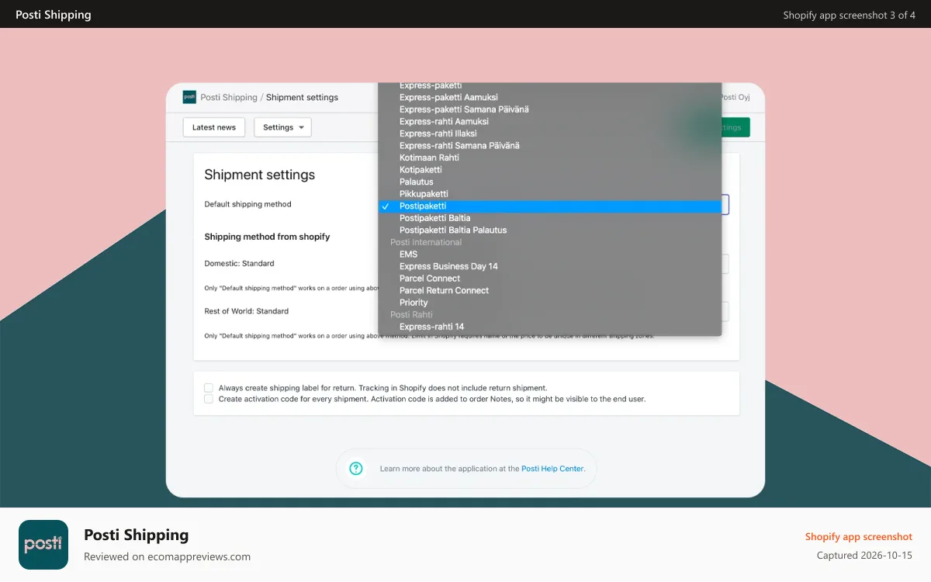Select Kotimaan Rahti shipping method

549,158
